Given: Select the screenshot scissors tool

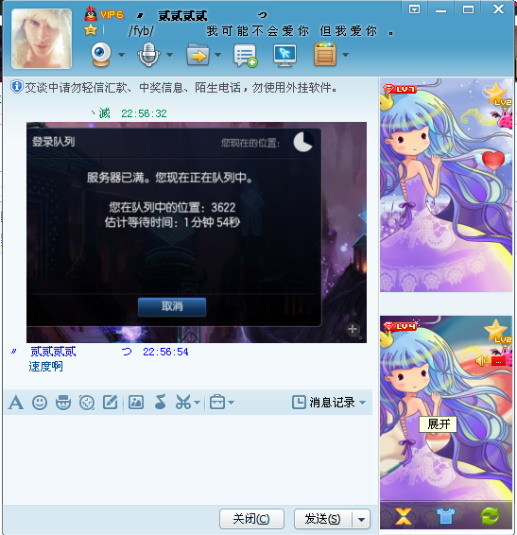Looking at the screenshot, I should coord(183,403).
